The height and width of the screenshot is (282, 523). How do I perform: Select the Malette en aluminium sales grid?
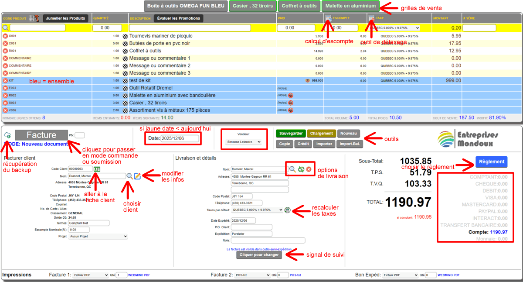pos(350,6)
